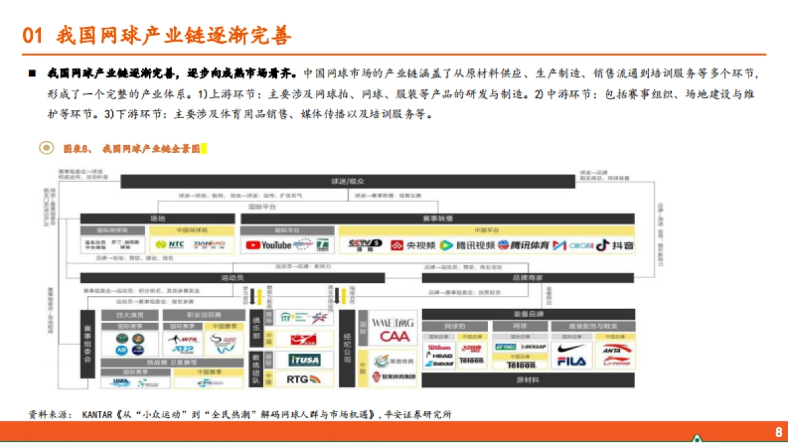The height and width of the screenshot is (443, 788).
Task: Select the Wilson brand logo
Action: pyautogui.click(x=439, y=347)
